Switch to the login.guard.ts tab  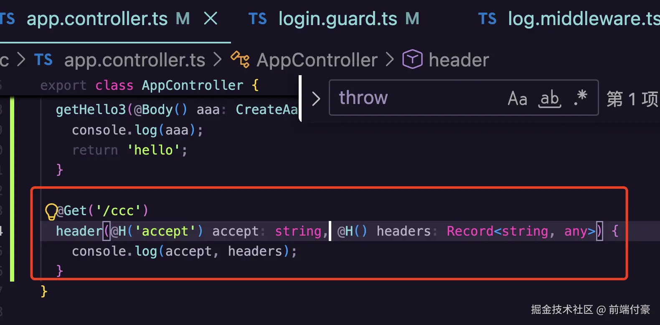tap(338, 19)
